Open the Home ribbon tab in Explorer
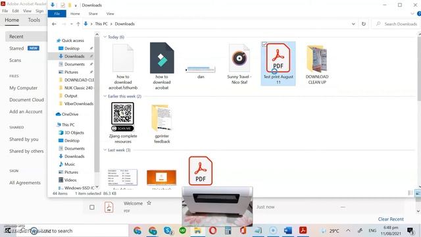The image size is (421, 237). point(75,14)
